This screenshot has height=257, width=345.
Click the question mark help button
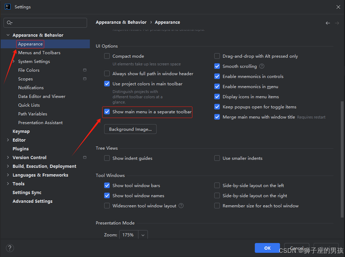point(10,248)
